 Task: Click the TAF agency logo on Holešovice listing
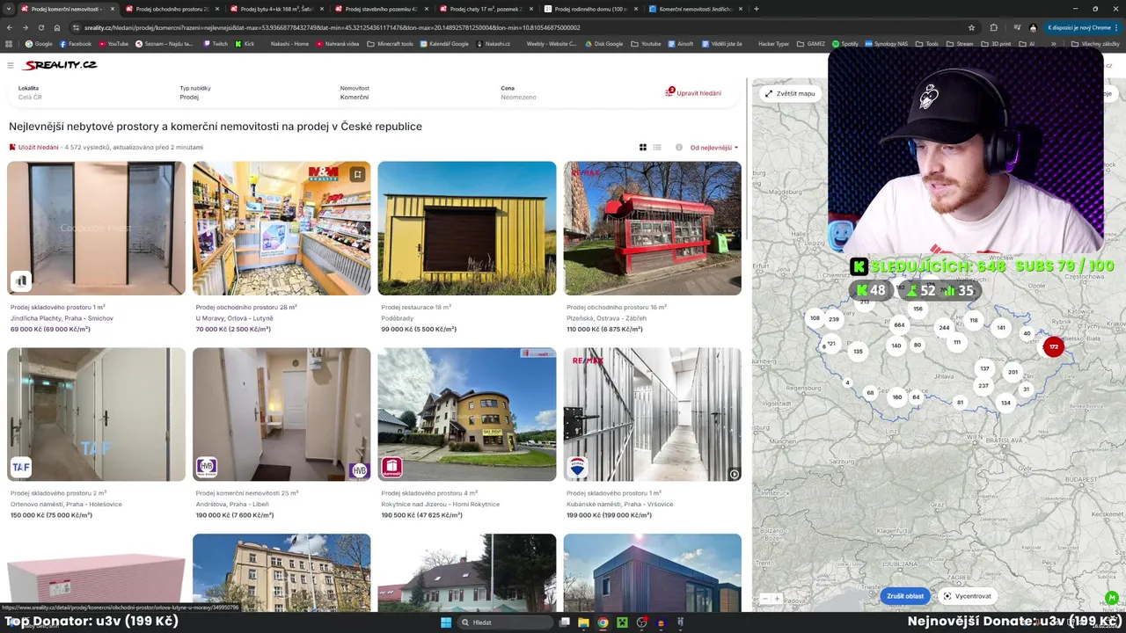point(20,467)
